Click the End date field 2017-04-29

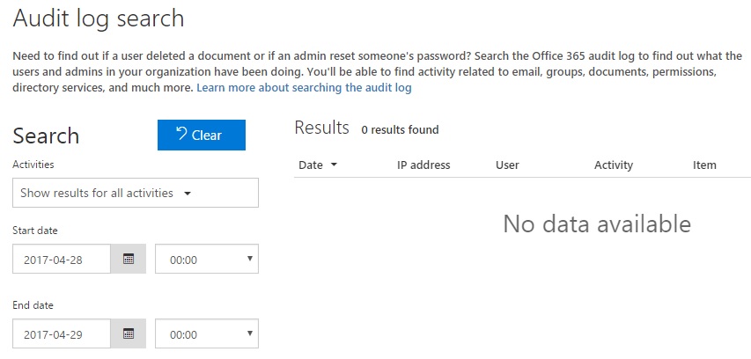(62, 333)
